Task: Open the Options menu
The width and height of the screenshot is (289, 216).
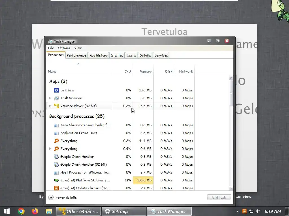Action: [x=64, y=48]
